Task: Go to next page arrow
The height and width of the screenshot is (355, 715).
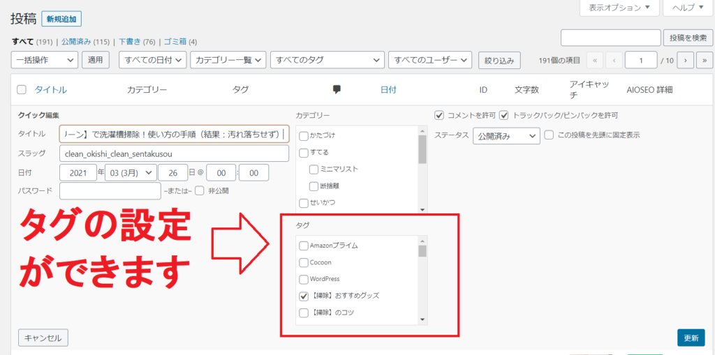Action: (x=686, y=61)
